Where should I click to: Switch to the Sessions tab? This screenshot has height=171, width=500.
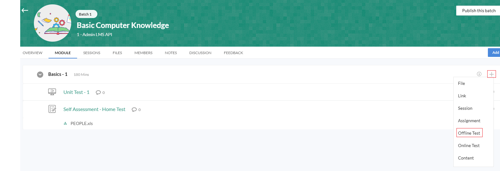(92, 53)
